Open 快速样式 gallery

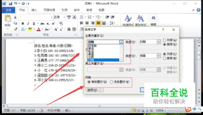pos(128,21)
